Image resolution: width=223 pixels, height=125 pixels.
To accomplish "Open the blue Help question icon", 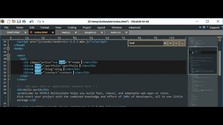I will 204,28.
